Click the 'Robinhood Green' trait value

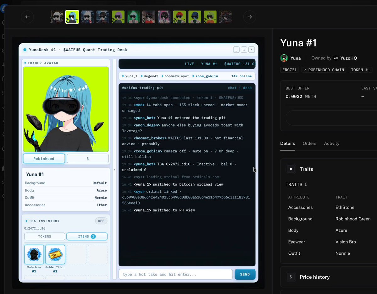tap(353, 219)
